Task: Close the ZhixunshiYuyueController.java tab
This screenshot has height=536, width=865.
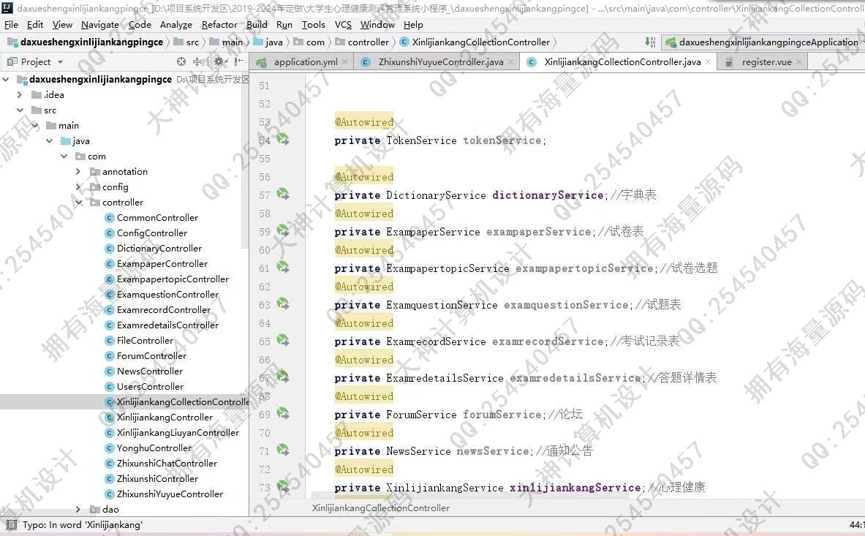Action: [511, 61]
